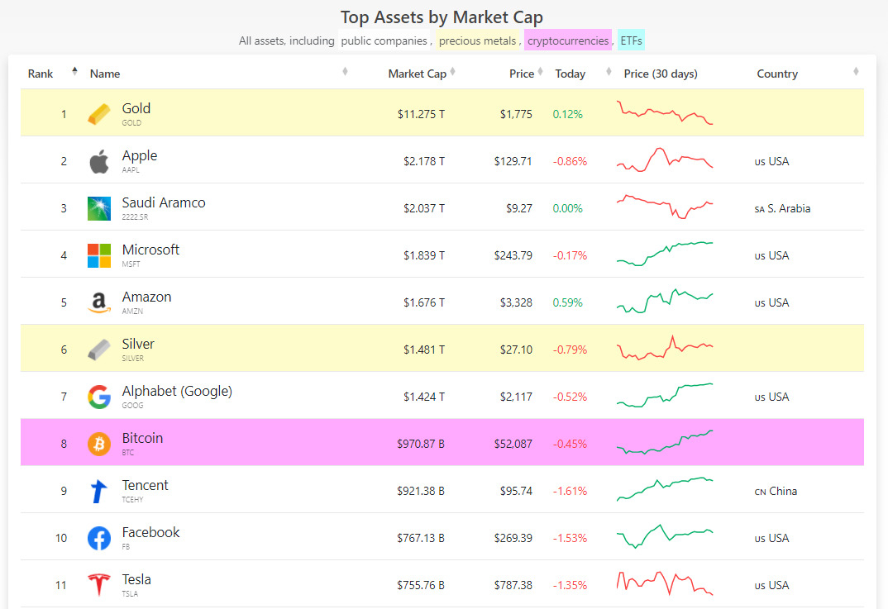Viewport: 888px width, 609px height.
Task: Click Tencent's -1.61% daily change
Action: pos(570,492)
